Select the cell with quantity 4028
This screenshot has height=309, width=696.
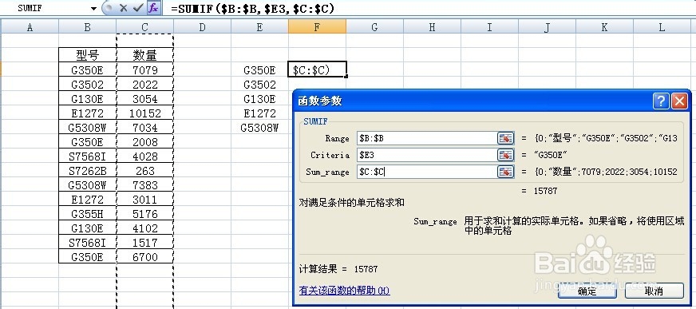144,156
